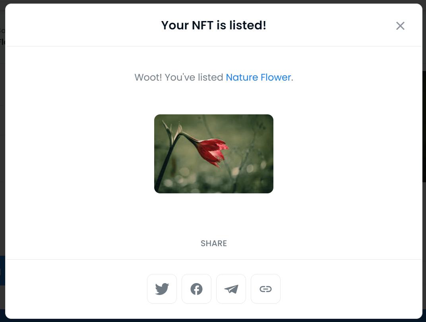Click the Nature Flower preview image
Screen dimensions: 426x322
tap(213, 154)
